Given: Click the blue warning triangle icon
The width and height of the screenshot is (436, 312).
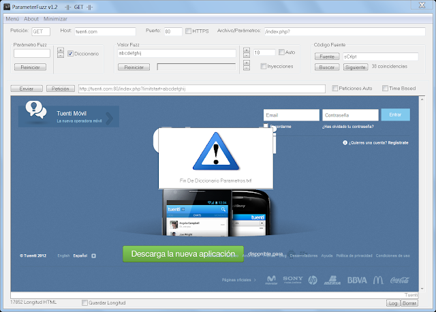Looking at the screenshot, I should tap(216, 151).
